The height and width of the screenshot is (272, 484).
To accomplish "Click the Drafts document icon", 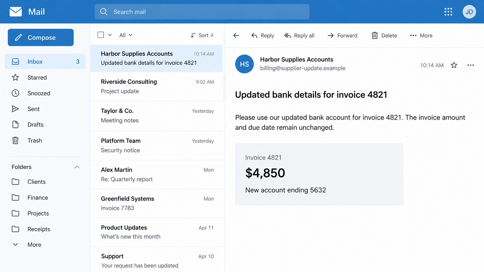I will click(x=15, y=125).
